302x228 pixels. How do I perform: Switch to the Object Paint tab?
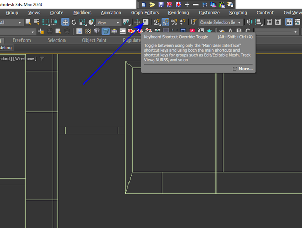point(94,40)
